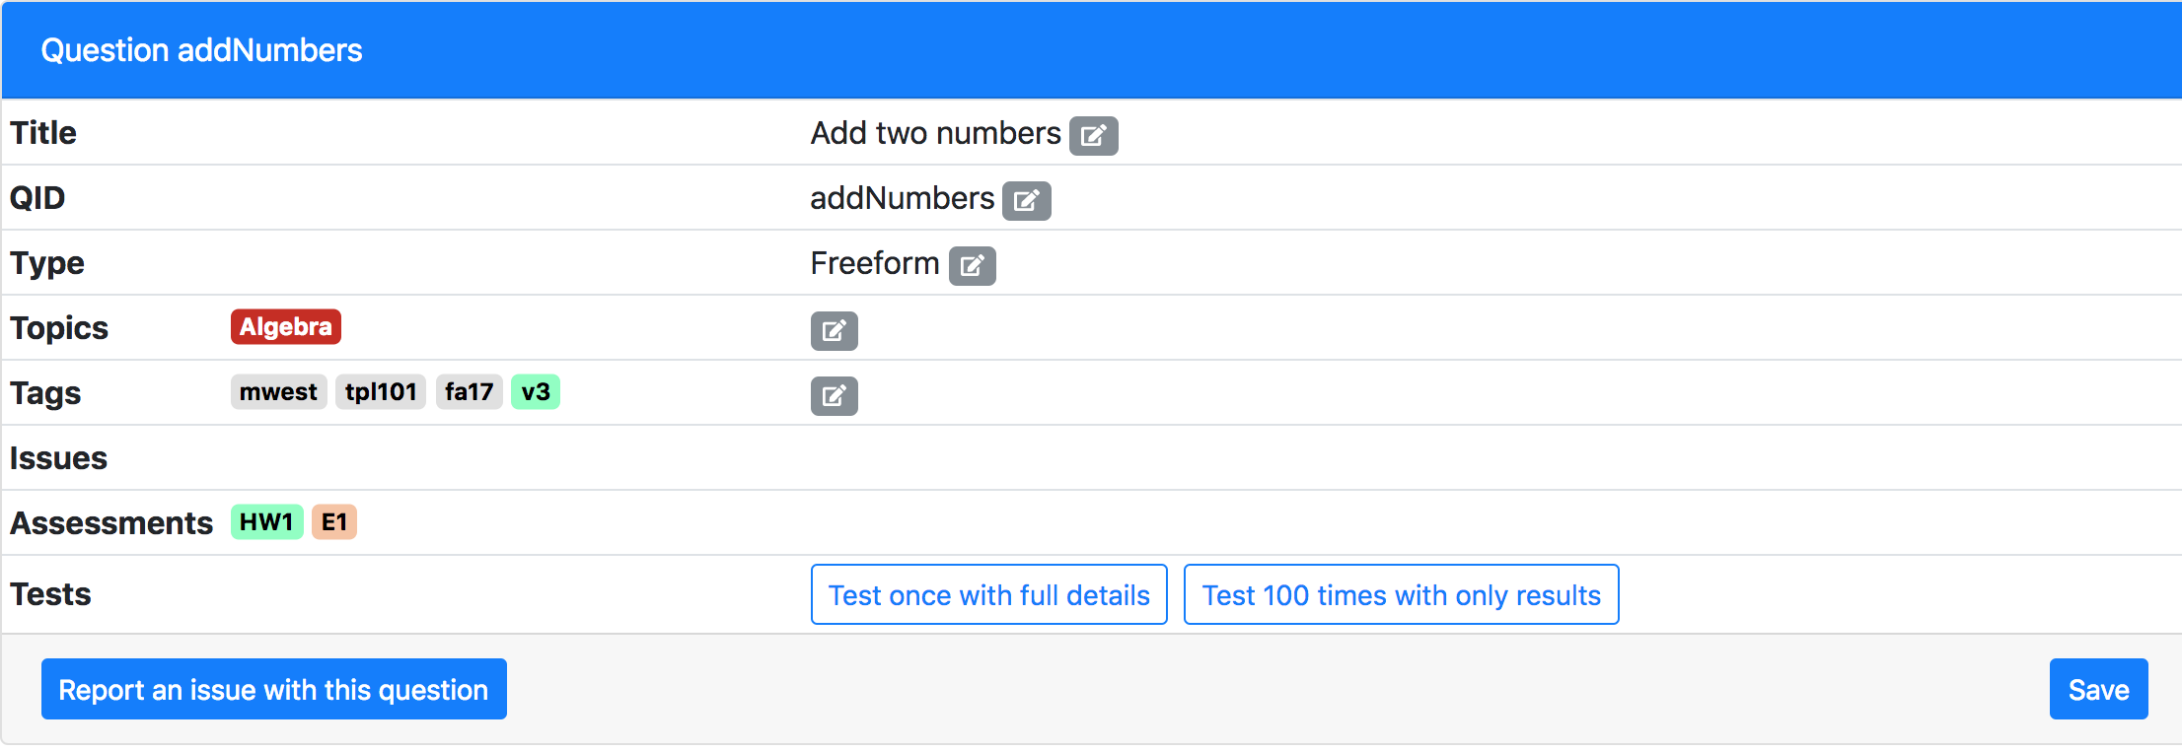
Task: Click Report an issue with this question
Action: tap(273, 689)
